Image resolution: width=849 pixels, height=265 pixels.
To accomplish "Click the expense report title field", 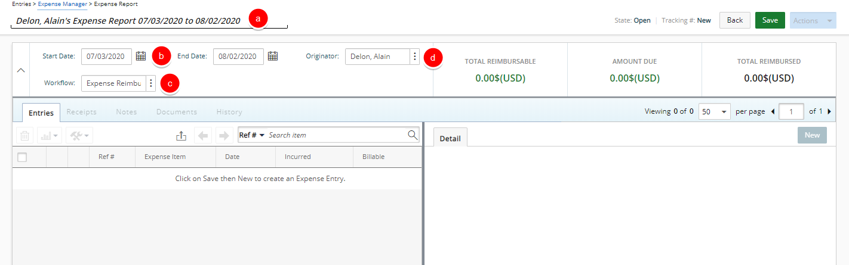I will coord(149,21).
